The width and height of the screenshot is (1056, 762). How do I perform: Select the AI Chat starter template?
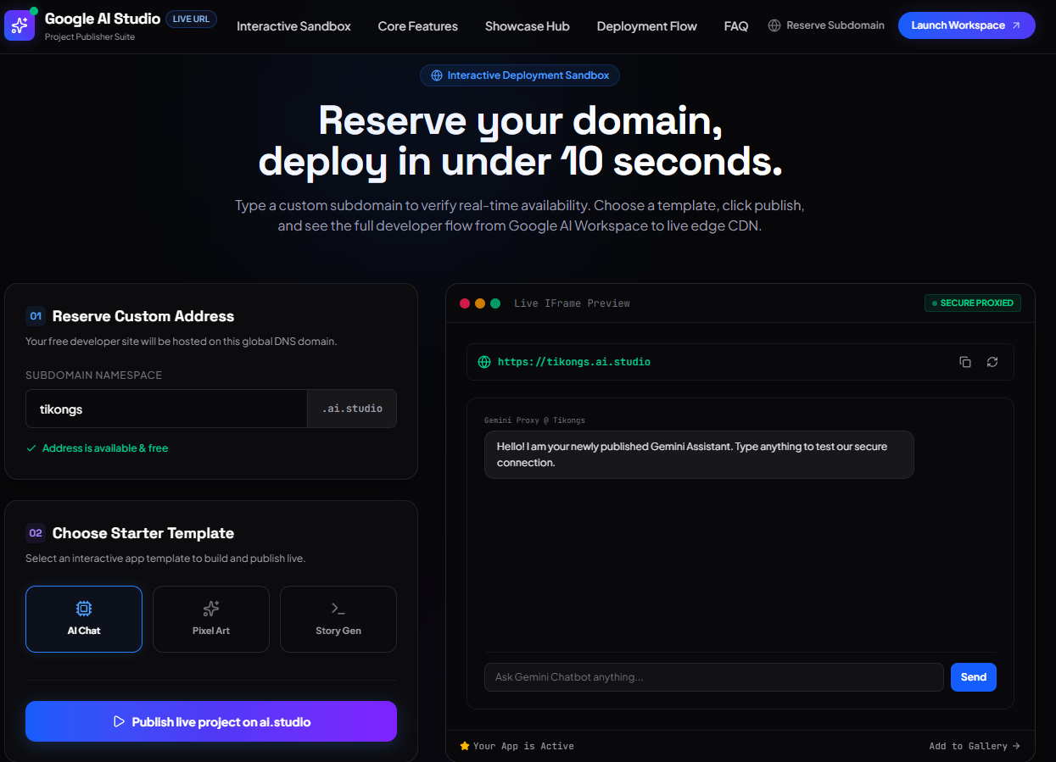click(84, 619)
